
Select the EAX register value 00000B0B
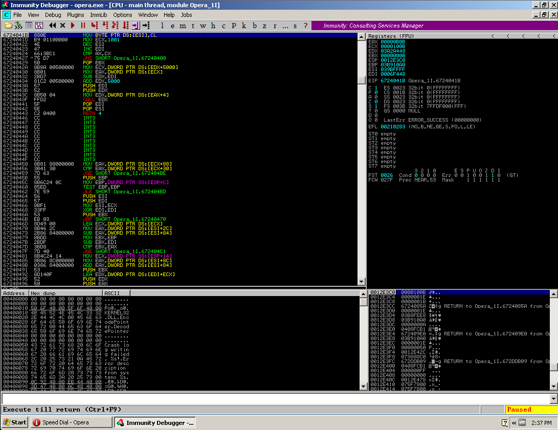click(392, 41)
